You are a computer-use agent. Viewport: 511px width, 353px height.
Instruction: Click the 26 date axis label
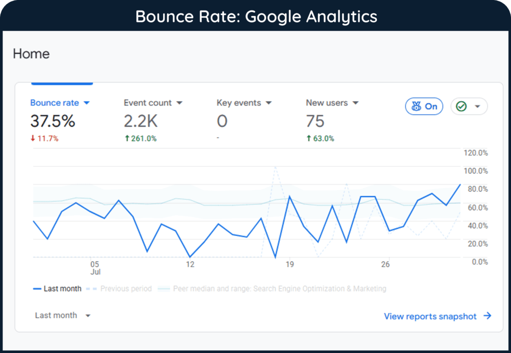coord(385,264)
